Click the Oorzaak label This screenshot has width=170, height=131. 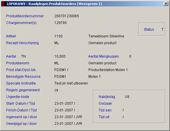(105, 104)
